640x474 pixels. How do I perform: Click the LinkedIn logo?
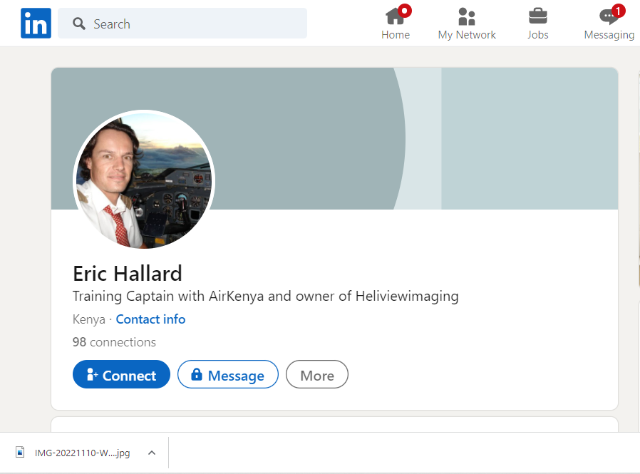(36, 24)
